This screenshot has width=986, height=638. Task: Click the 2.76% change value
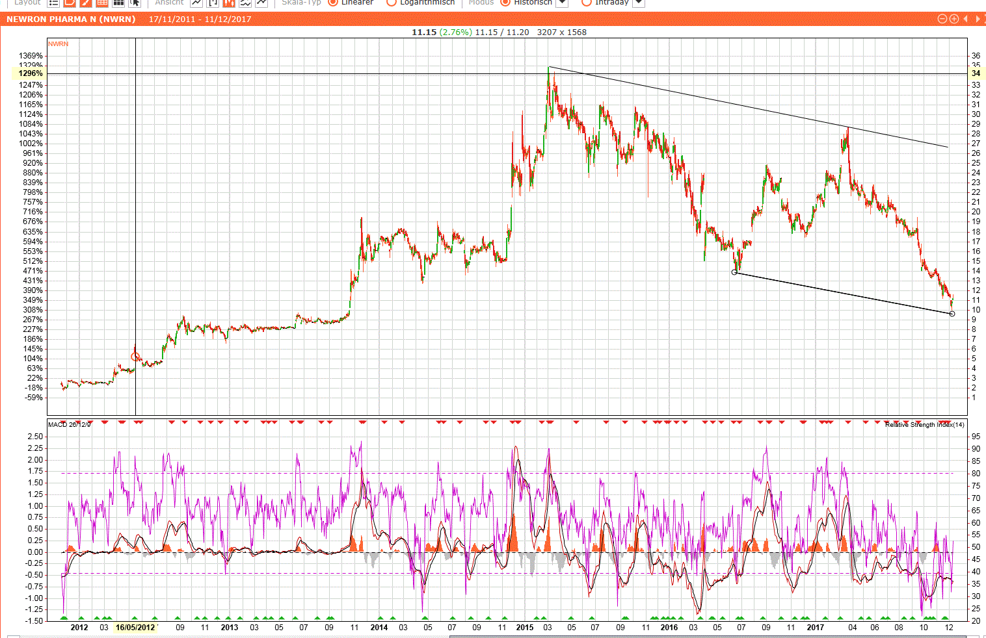pos(455,32)
